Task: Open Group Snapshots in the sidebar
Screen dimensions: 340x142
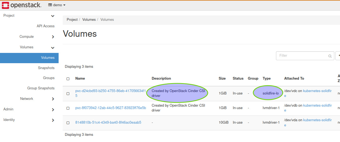Action: 41,88
